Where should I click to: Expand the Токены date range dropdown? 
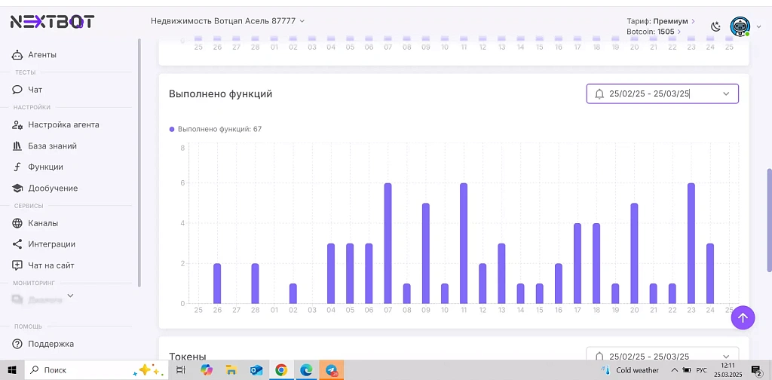(662, 356)
